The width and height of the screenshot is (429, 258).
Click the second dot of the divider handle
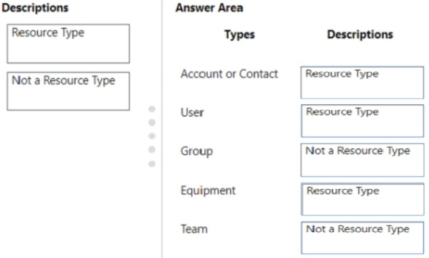pyautogui.click(x=152, y=123)
